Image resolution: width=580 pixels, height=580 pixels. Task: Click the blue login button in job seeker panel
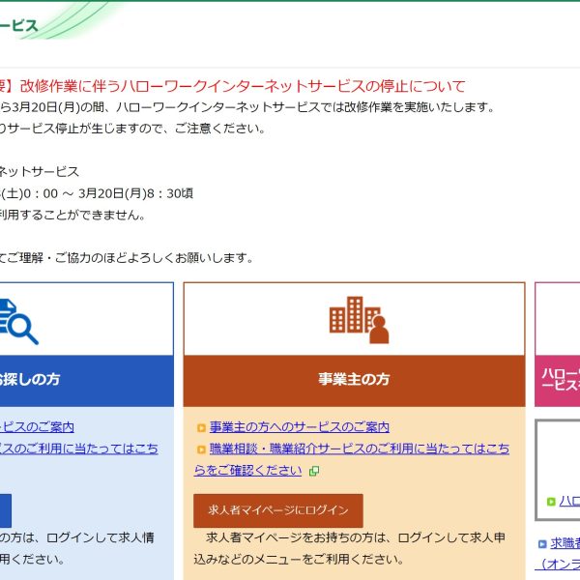click(6, 510)
